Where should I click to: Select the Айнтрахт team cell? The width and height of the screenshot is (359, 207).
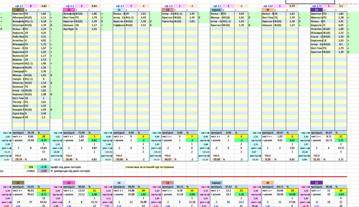click(x=18, y=17)
